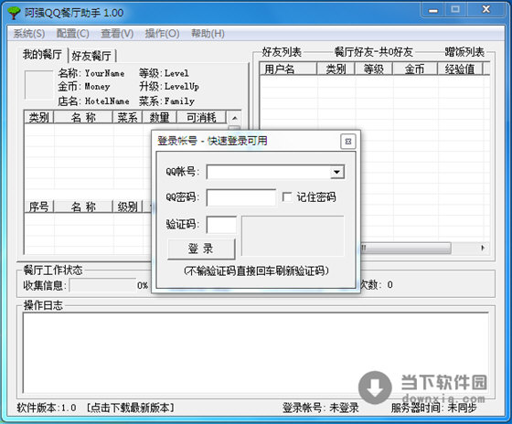Click the HotelName value text
The image size is (512, 424).
click(107, 101)
